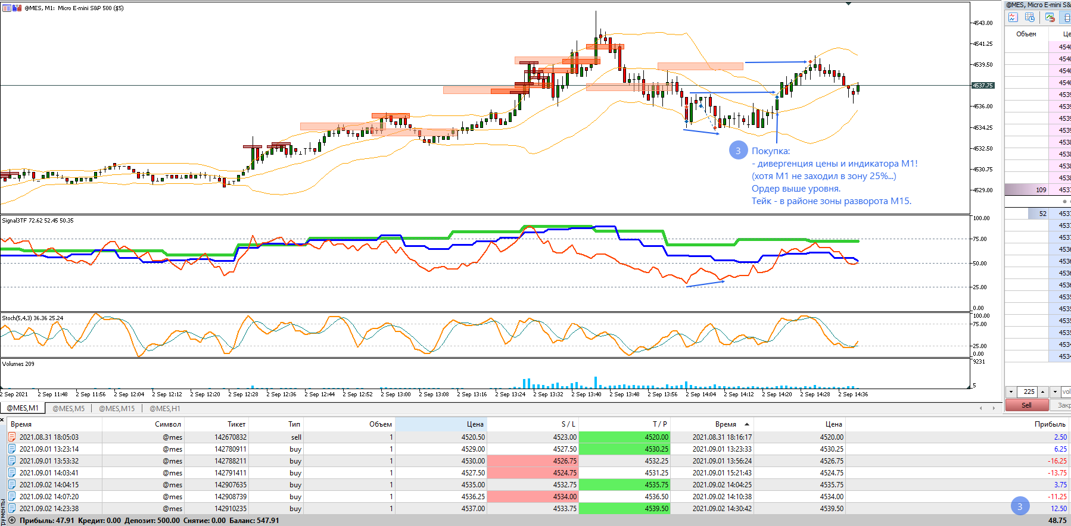Switch to the @MES,H1 chart tab
This screenshot has height=526, width=1071.
164,408
